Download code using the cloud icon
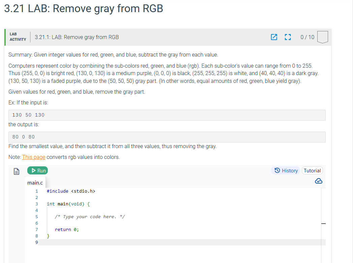 [x=318, y=181]
